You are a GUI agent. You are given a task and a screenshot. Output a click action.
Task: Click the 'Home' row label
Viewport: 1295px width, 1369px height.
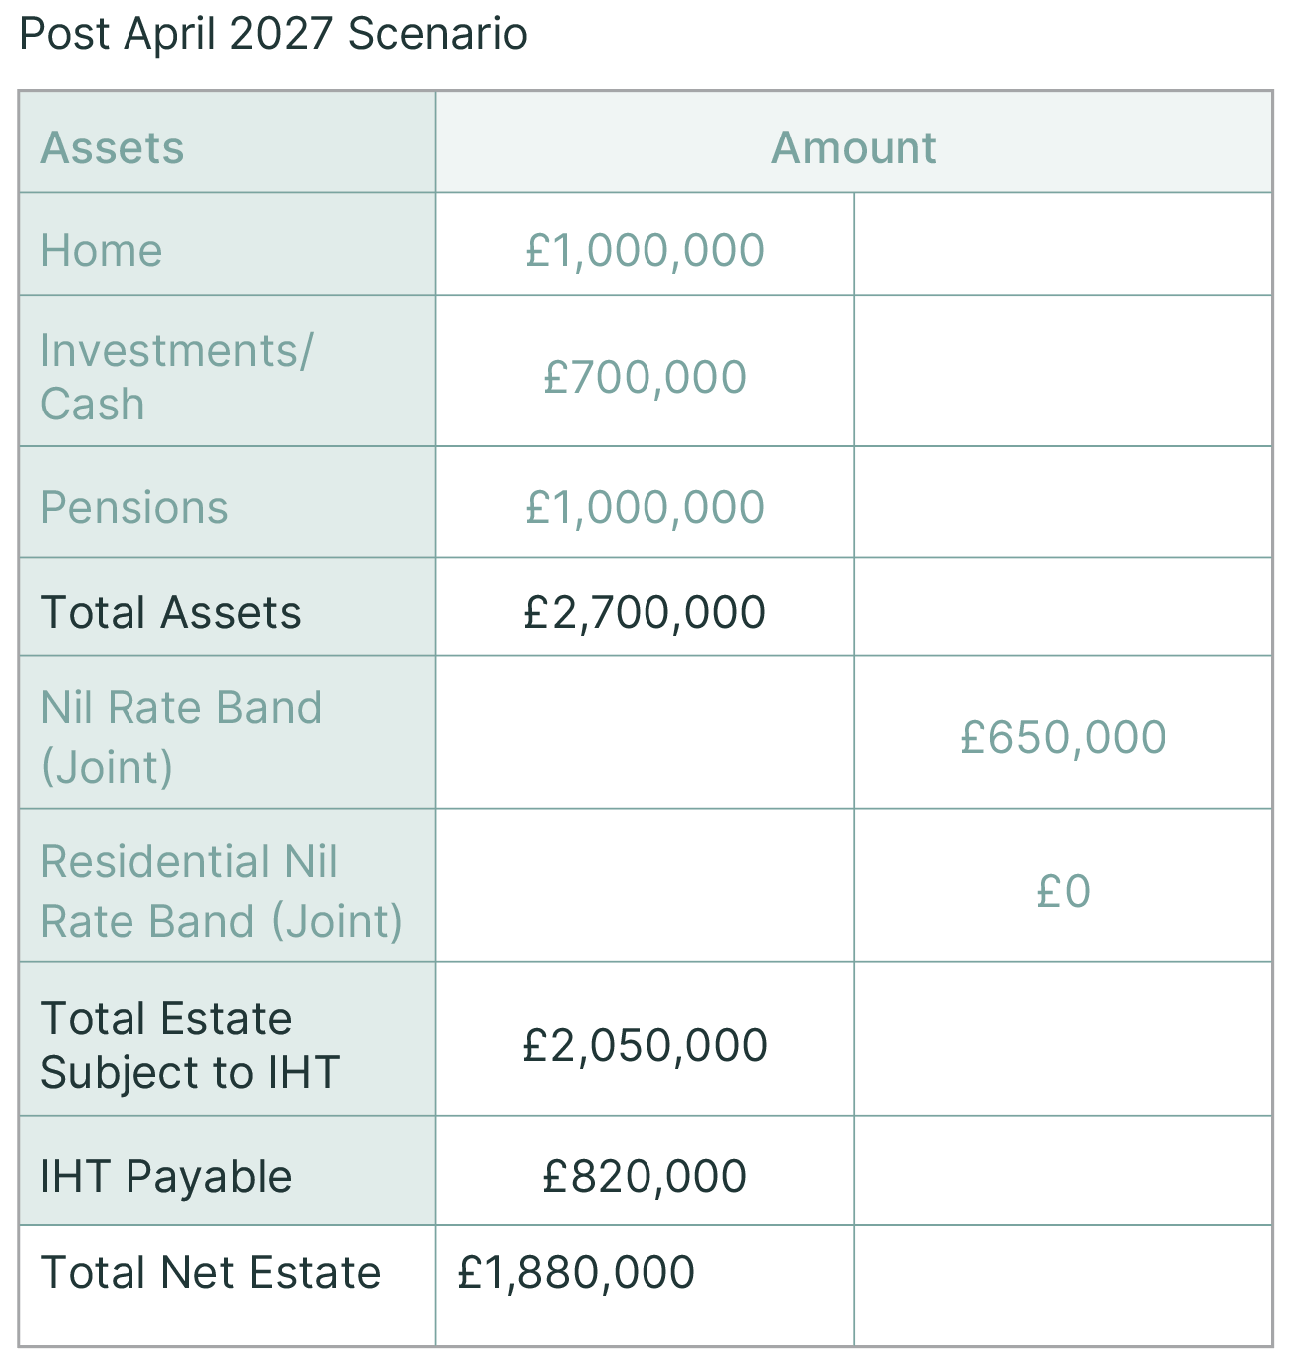(102, 250)
